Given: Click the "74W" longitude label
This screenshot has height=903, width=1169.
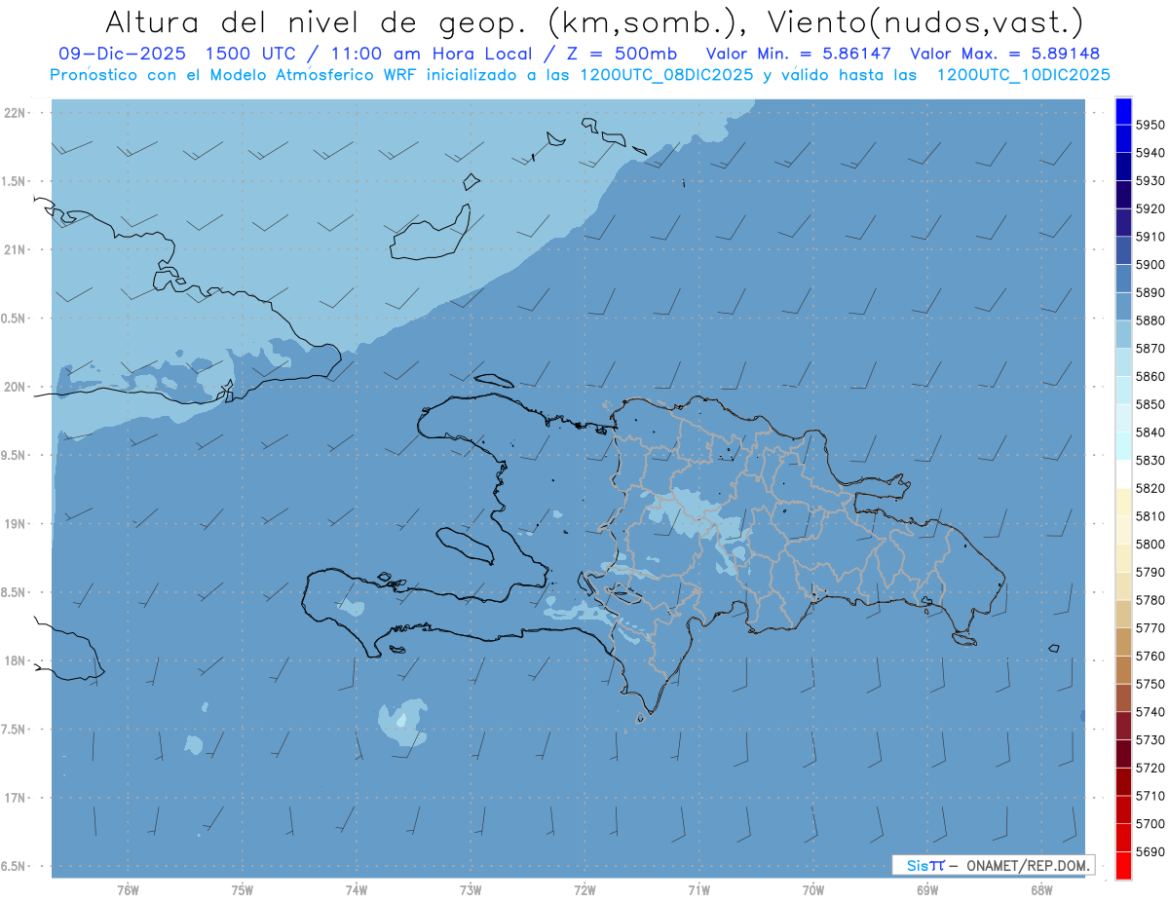Looking at the screenshot, I should (357, 889).
